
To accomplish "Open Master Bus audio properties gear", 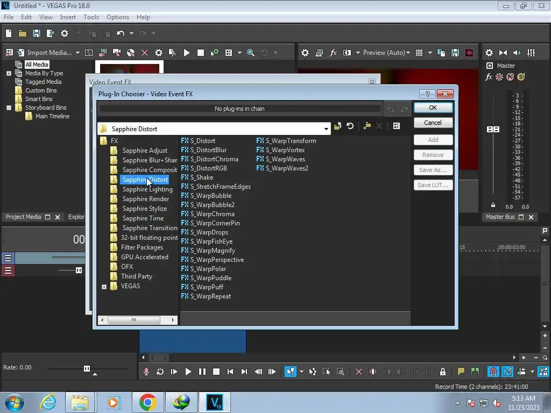I will tap(489, 53).
